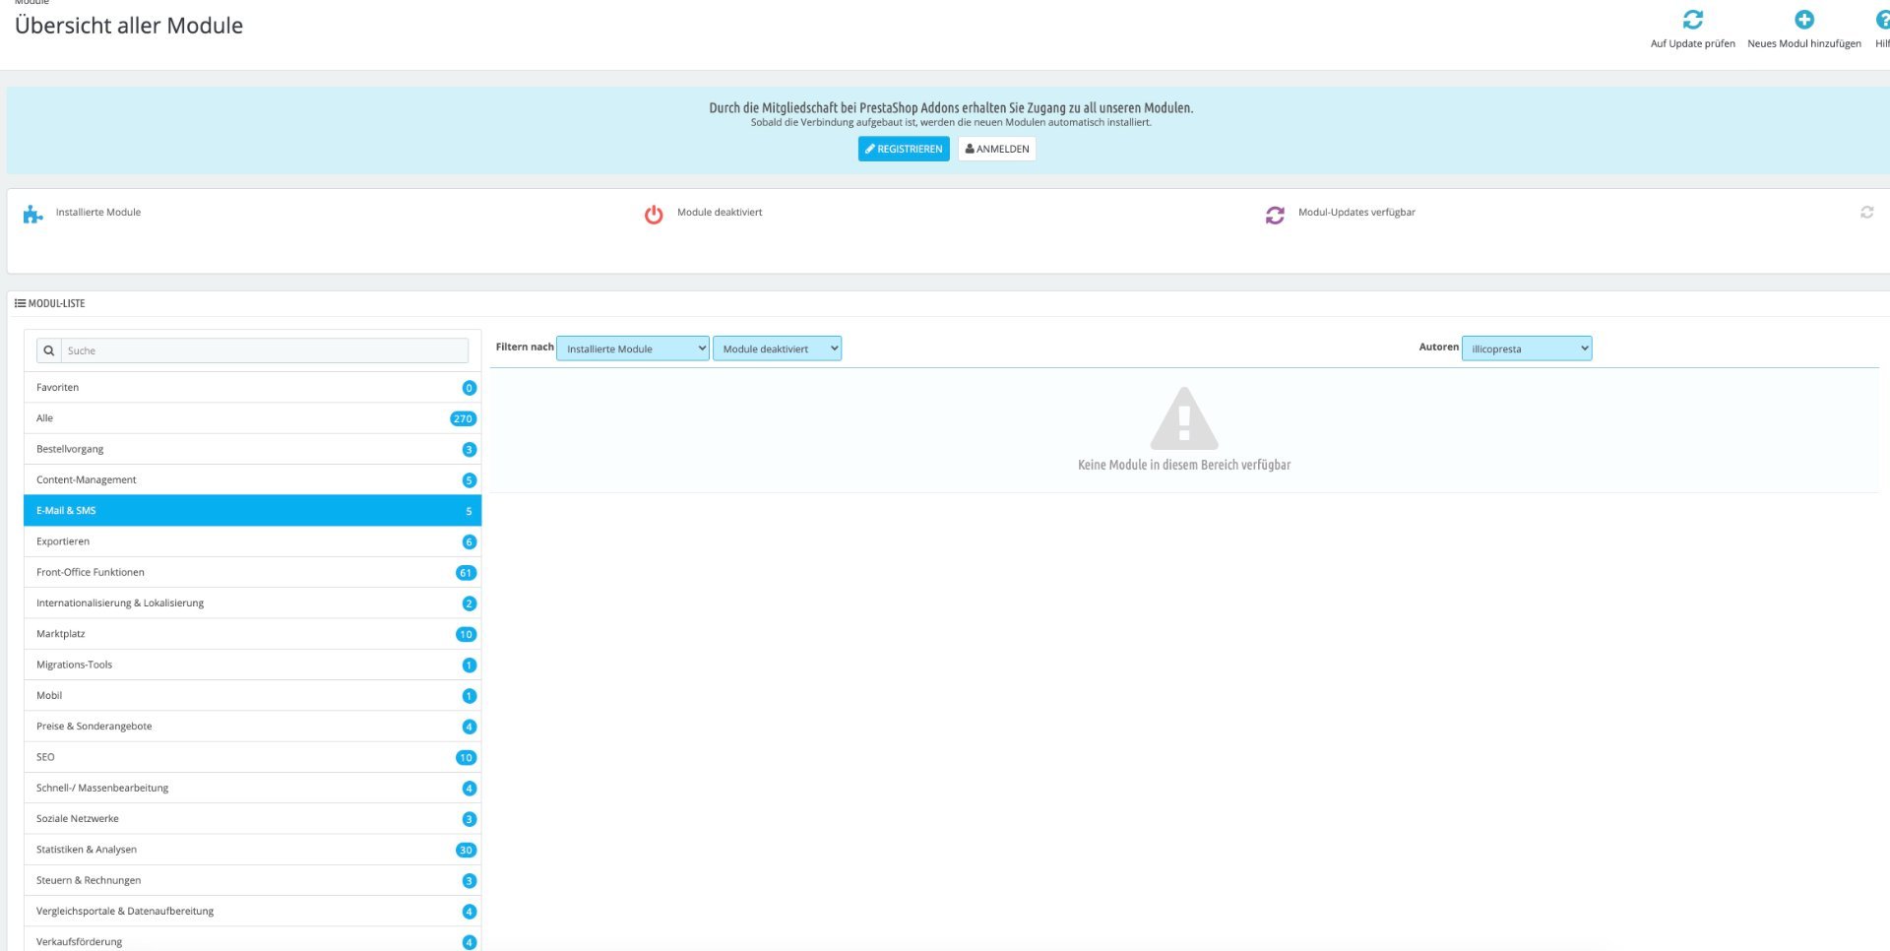The width and height of the screenshot is (1890, 951).
Task: Click the search magnifier icon
Action: [48, 350]
